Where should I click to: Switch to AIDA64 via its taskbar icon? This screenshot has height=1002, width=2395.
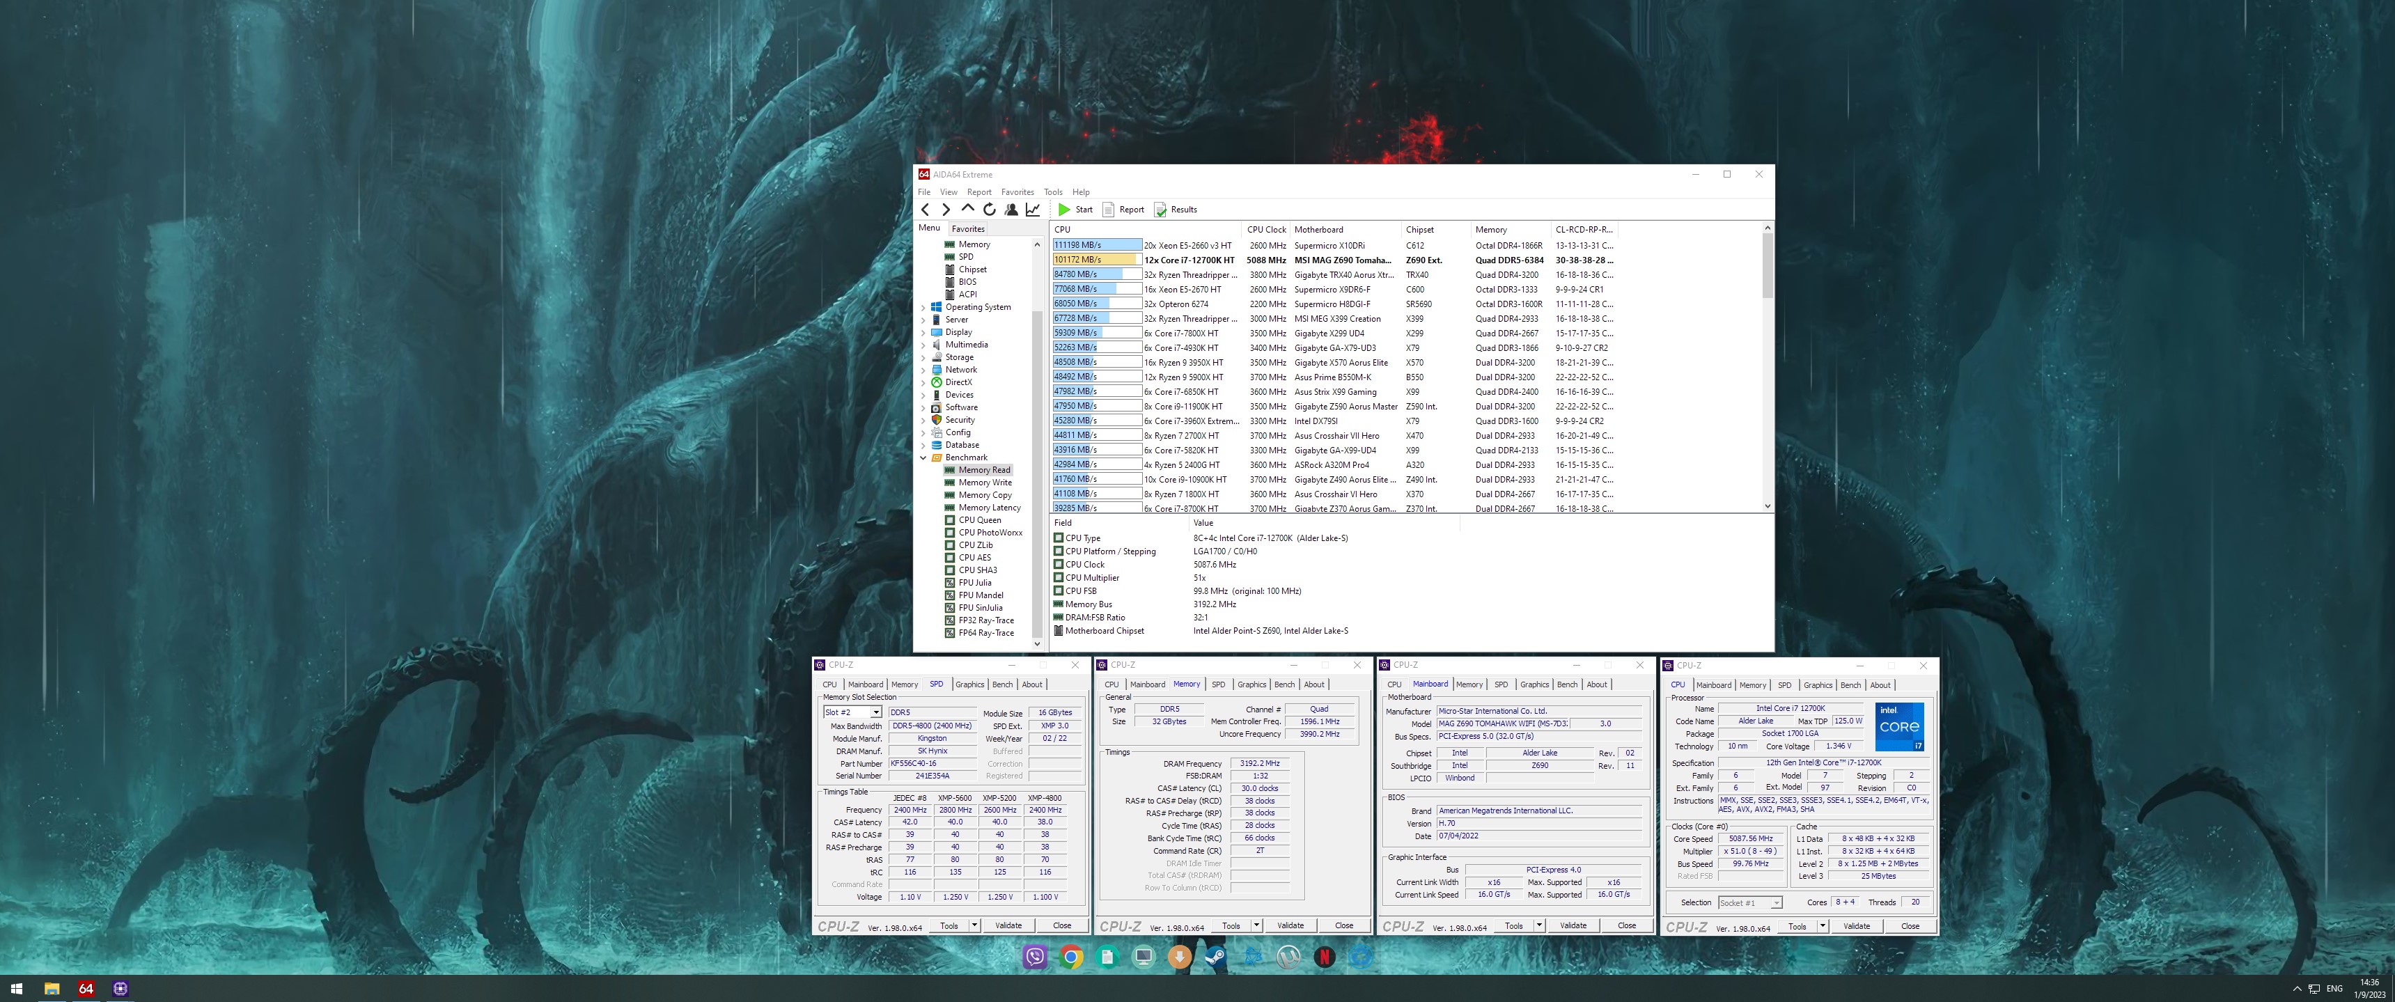tap(86, 988)
